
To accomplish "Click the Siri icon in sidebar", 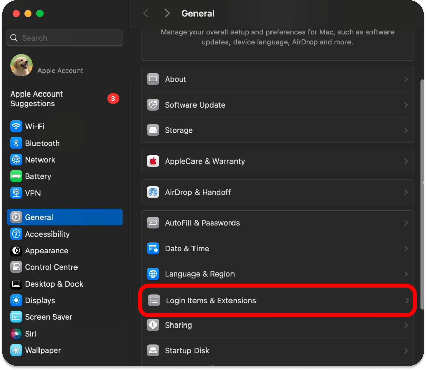I will tap(16, 334).
